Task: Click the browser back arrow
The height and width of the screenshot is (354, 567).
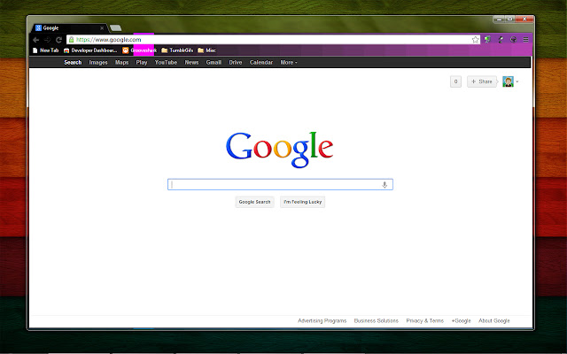Action: pos(35,40)
